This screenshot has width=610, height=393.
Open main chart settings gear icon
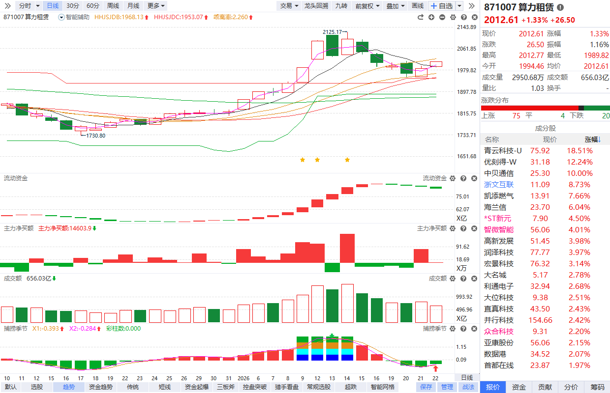(453, 17)
